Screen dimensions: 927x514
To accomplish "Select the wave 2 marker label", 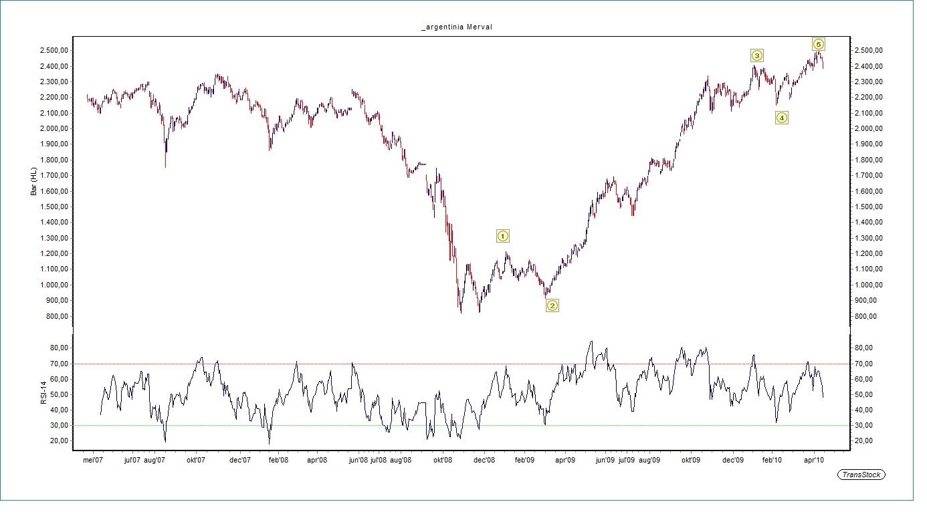I will (x=552, y=305).
